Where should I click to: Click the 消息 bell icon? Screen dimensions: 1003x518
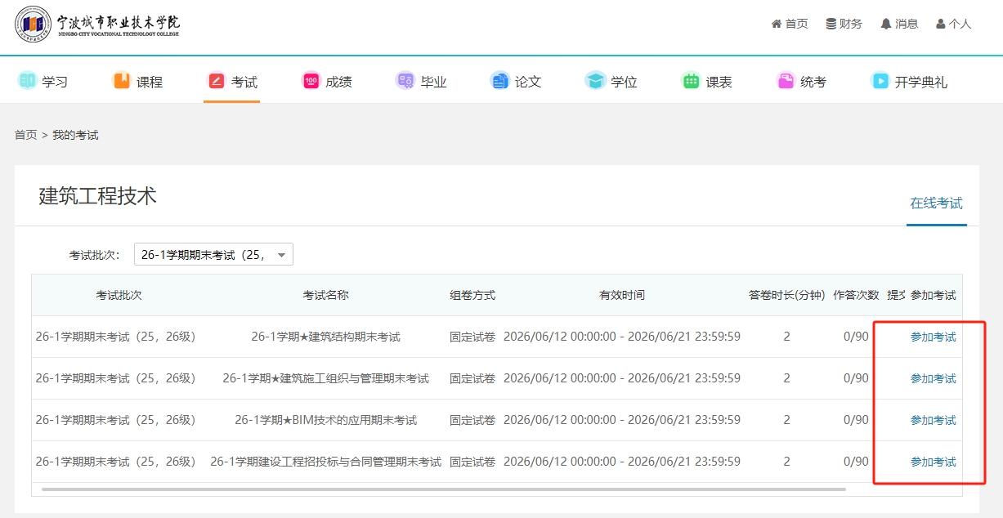pyautogui.click(x=886, y=25)
